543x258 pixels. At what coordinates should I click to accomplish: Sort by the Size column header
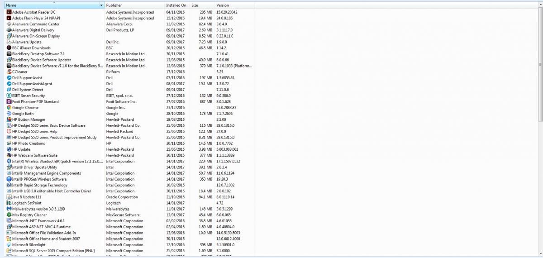202,5
